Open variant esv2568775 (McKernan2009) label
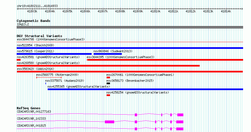 pyautogui.click(x=57, y=75)
